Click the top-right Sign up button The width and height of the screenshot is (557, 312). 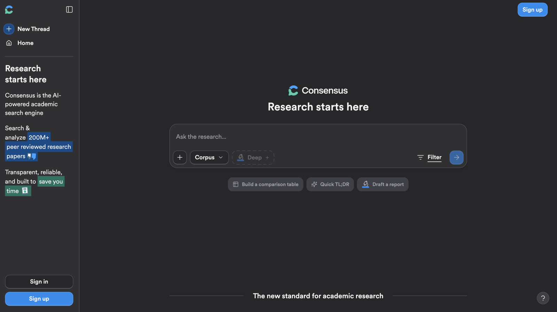click(532, 10)
